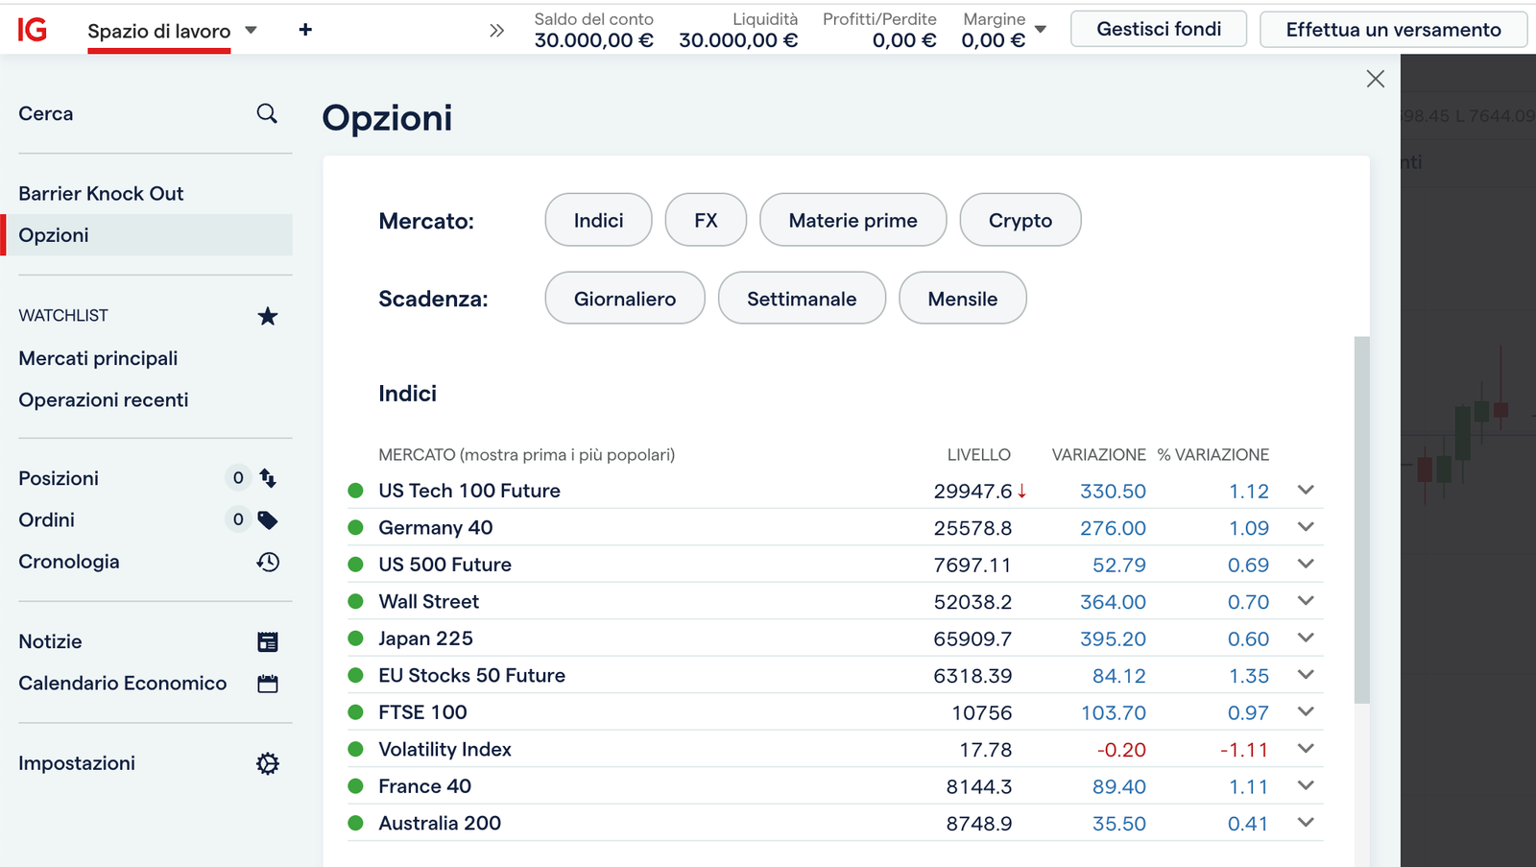The image size is (1536, 867).
Task: Click the Impostazioni gear icon
Action: pyautogui.click(x=268, y=763)
